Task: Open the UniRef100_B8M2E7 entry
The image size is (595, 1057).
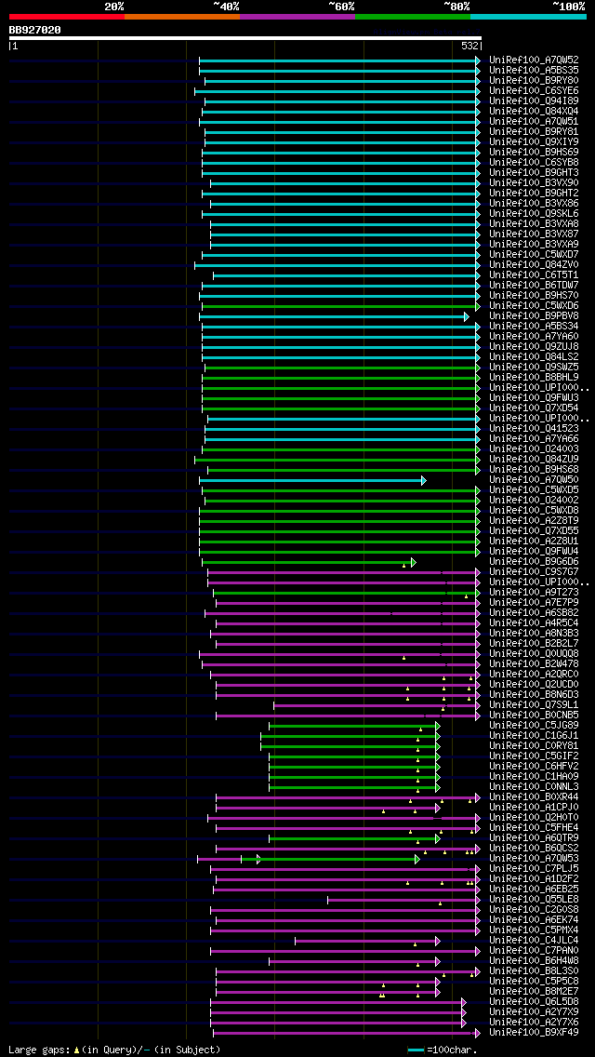Action: [x=534, y=992]
